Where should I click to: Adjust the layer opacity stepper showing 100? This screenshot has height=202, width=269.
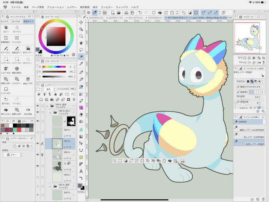(x=75, y=89)
